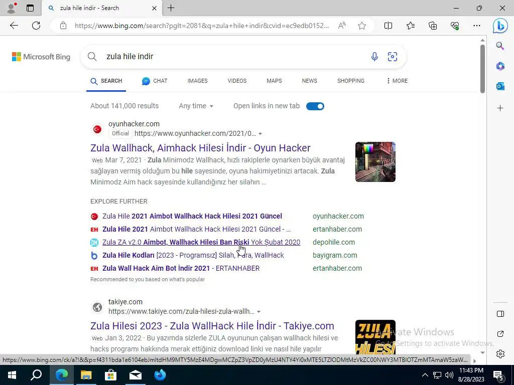
Task: Open the profile avatar icon
Action: pyautogui.click(x=12, y=8)
